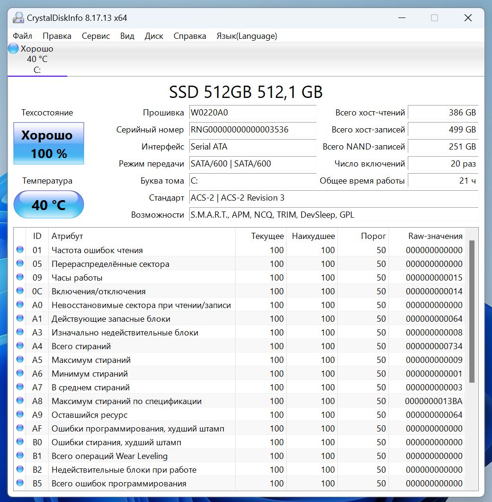492x502 pixels.
Task: Click the power-on hours value 21 ч
Action: tap(443, 181)
